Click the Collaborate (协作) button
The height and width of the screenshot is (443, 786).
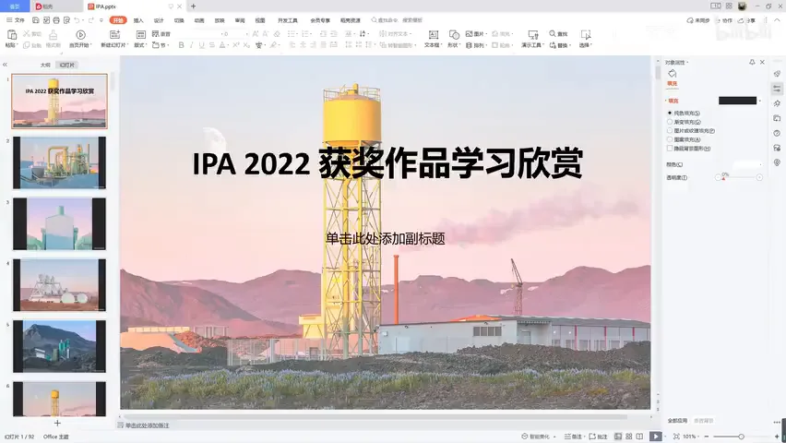click(x=724, y=20)
